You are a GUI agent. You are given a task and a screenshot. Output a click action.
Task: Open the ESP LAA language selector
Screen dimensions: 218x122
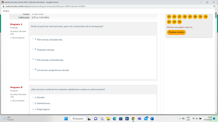coord(188,119)
